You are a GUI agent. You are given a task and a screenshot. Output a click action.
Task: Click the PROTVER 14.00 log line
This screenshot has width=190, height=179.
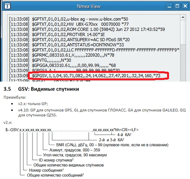pyautogui.click(x=57, y=34)
